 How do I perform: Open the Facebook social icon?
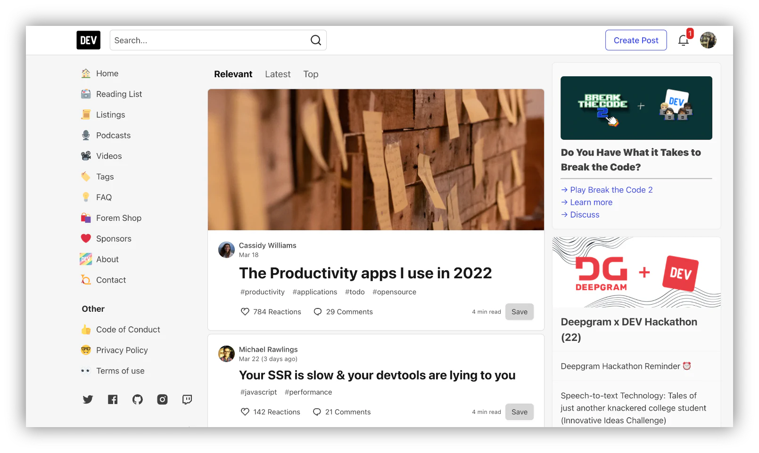click(113, 399)
